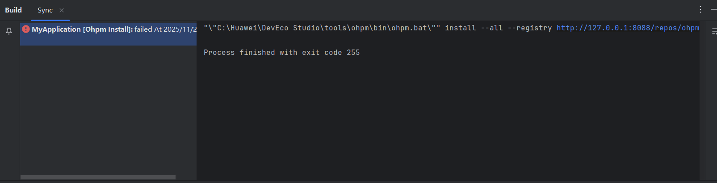Click the "255" exit code number
Viewport: 717px width, 183px height.
click(353, 53)
